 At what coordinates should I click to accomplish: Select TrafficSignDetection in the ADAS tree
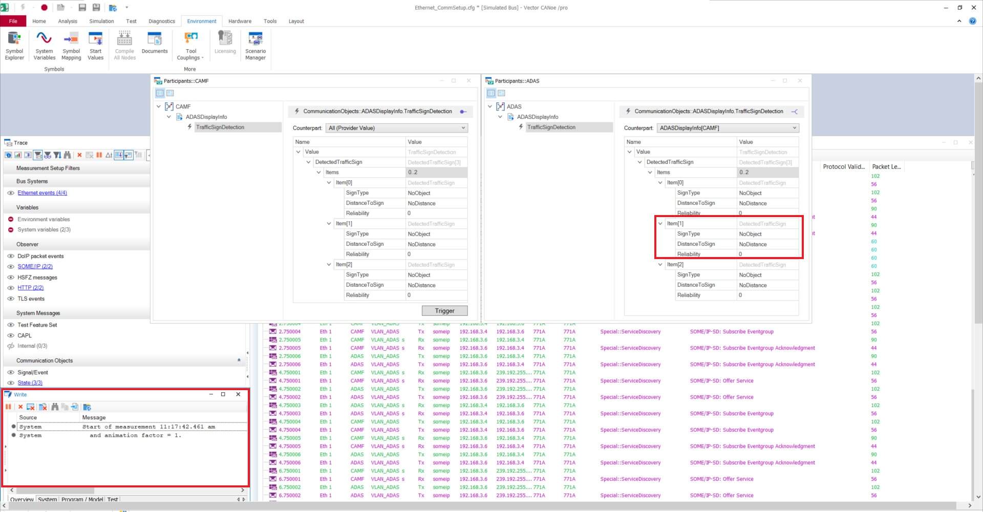[x=551, y=127]
